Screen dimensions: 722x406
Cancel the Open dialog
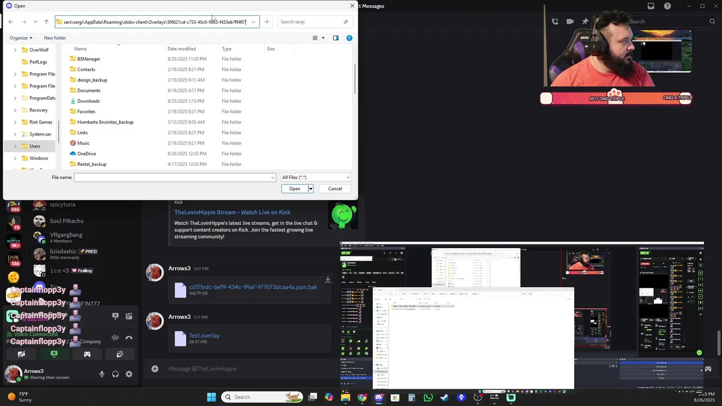pos(335,189)
